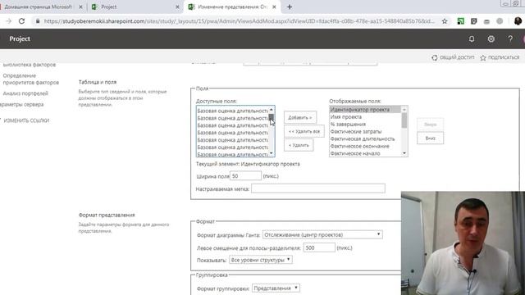Click ОБЩИЙ ДОСТУП share button
Image resolution: width=525 pixels, height=295 pixels.
click(453, 57)
